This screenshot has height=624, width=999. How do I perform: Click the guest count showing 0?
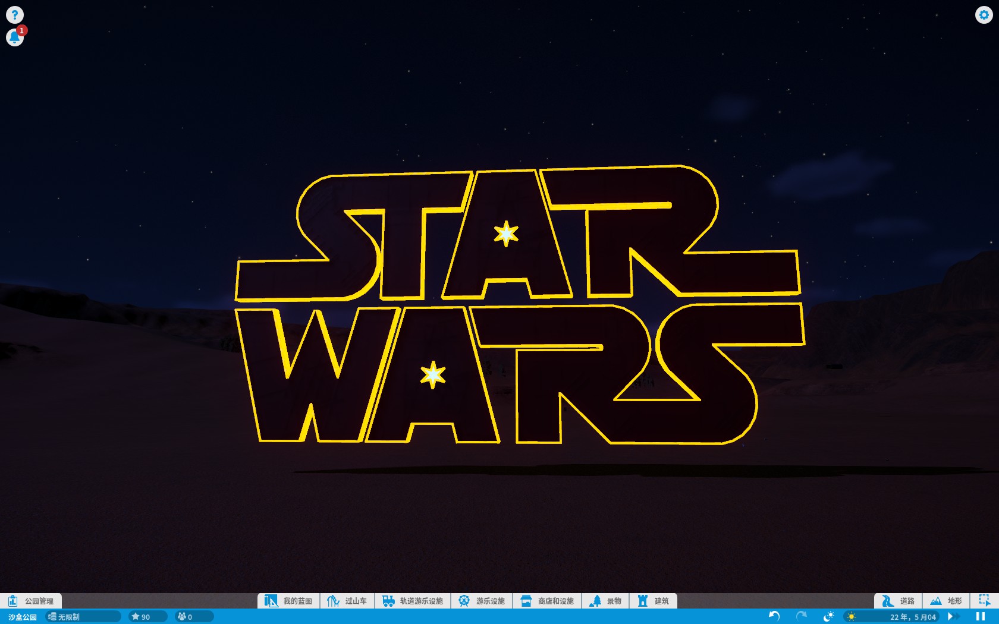click(x=194, y=617)
